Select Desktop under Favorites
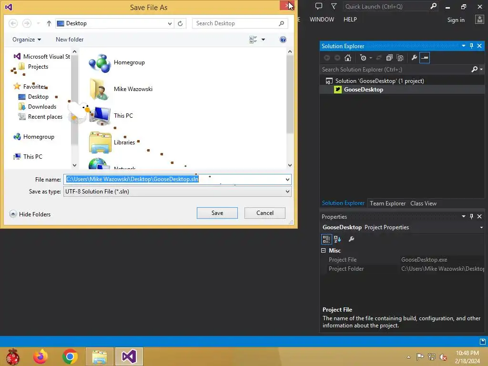Screen dimensions: 488x366 (38, 97)
